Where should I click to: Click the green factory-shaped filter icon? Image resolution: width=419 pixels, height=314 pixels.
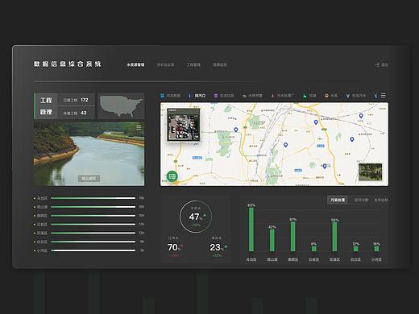tap(305, 96)
